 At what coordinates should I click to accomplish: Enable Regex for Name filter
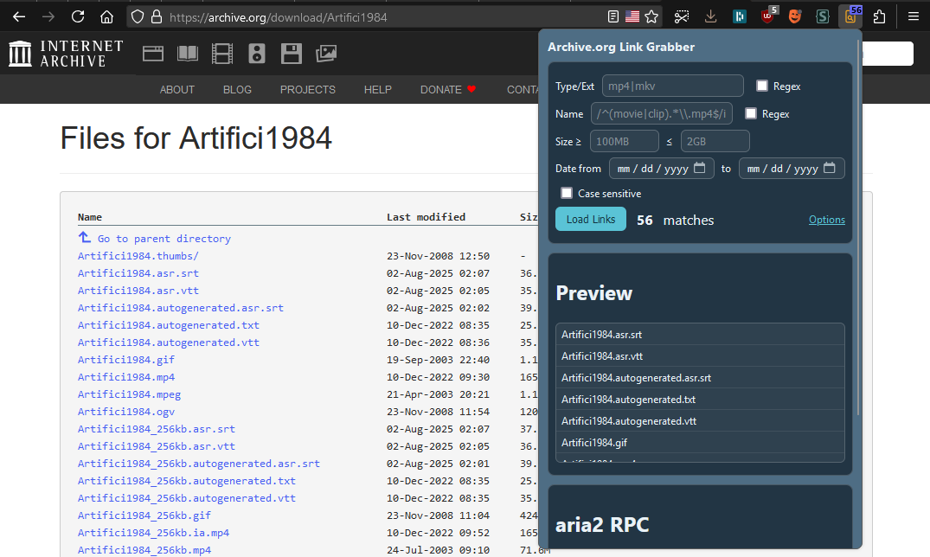tap(751, 113)
